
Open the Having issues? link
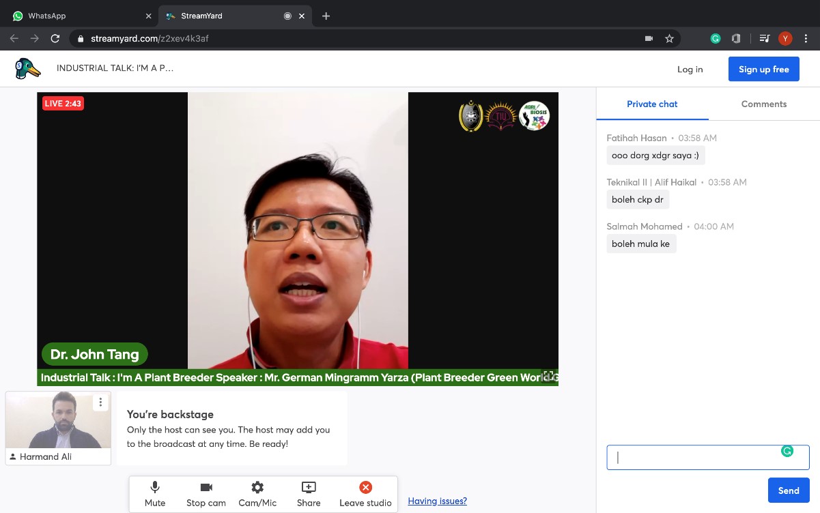(437, 501)
